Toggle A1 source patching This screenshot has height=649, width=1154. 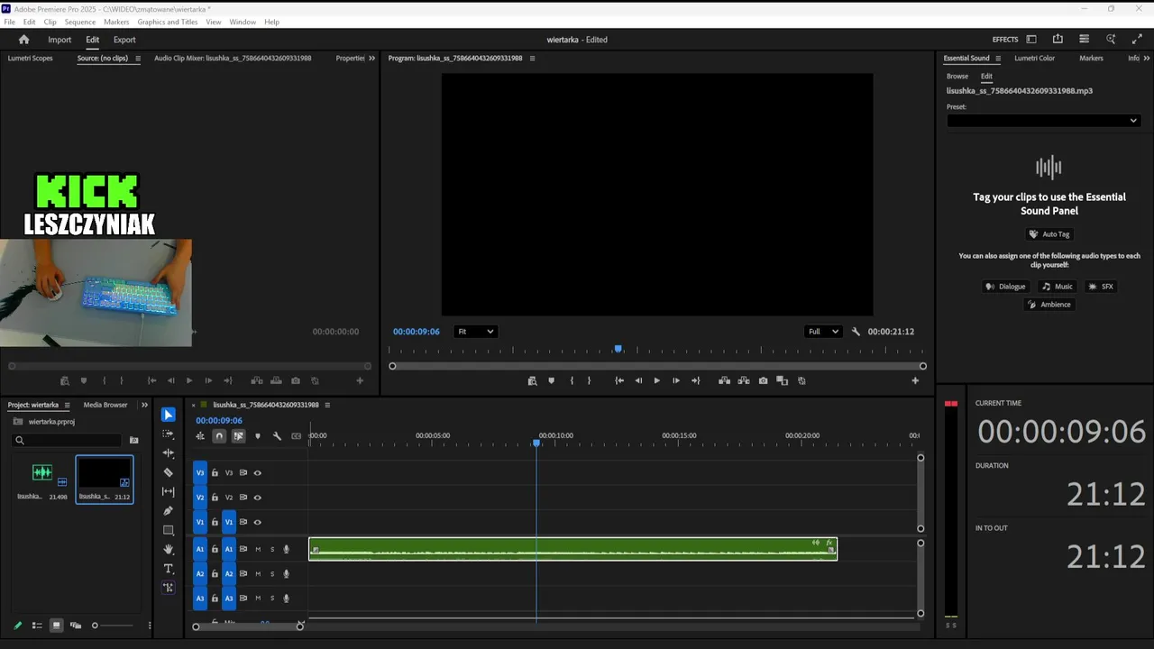click(200, 549)
